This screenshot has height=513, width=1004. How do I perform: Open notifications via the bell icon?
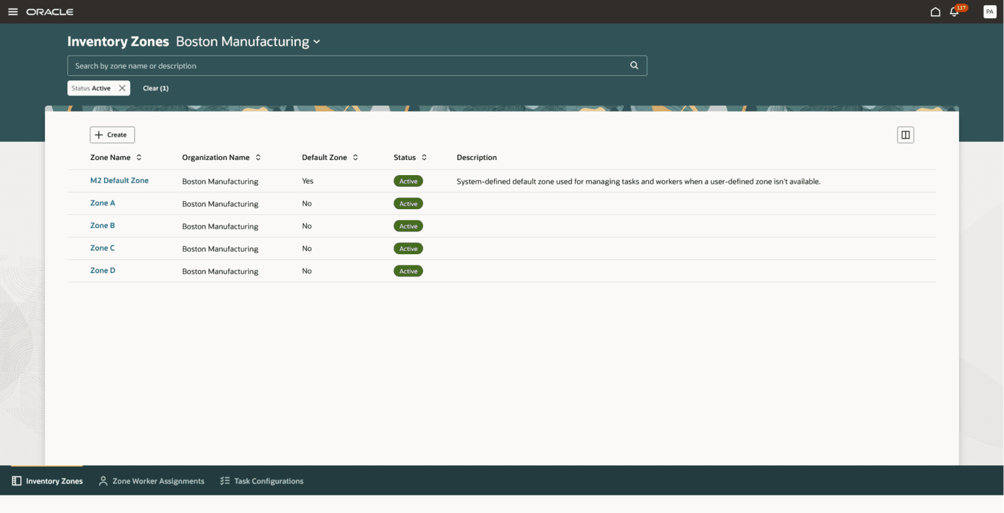(954, 12)
